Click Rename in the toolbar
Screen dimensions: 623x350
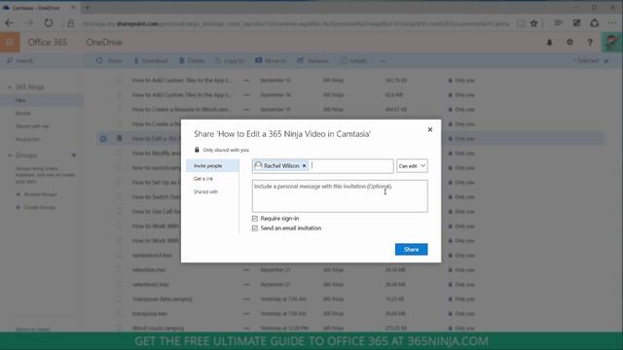(x=312, y=60)
